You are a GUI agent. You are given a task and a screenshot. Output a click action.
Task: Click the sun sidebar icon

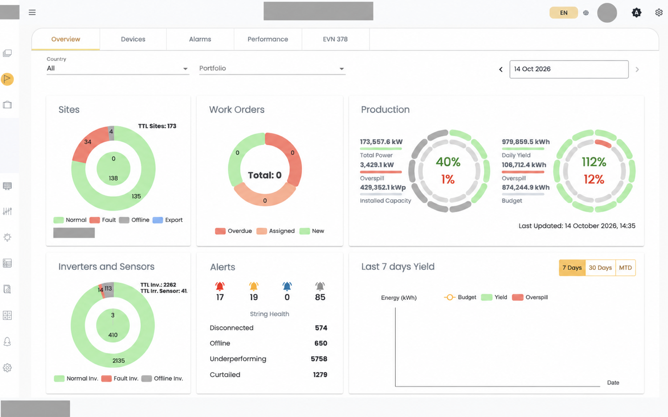pos(7,237)
